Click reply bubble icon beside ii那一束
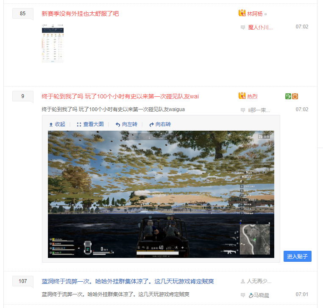Viewport: 323px width, 308px height. click(243, 110)
